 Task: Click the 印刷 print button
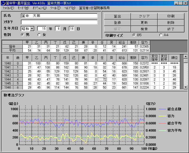click(x=171, y=16)
